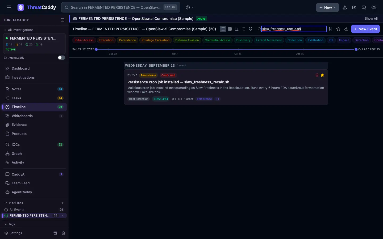Open the trash icon beside Settings

63,233
